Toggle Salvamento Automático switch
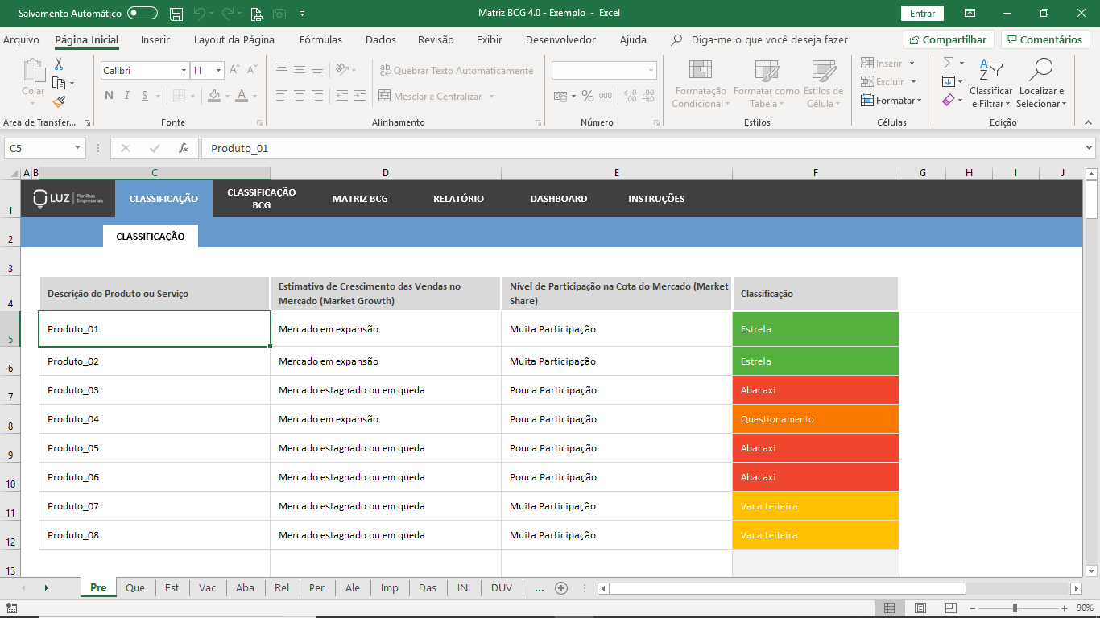 (x=143, y=14)
